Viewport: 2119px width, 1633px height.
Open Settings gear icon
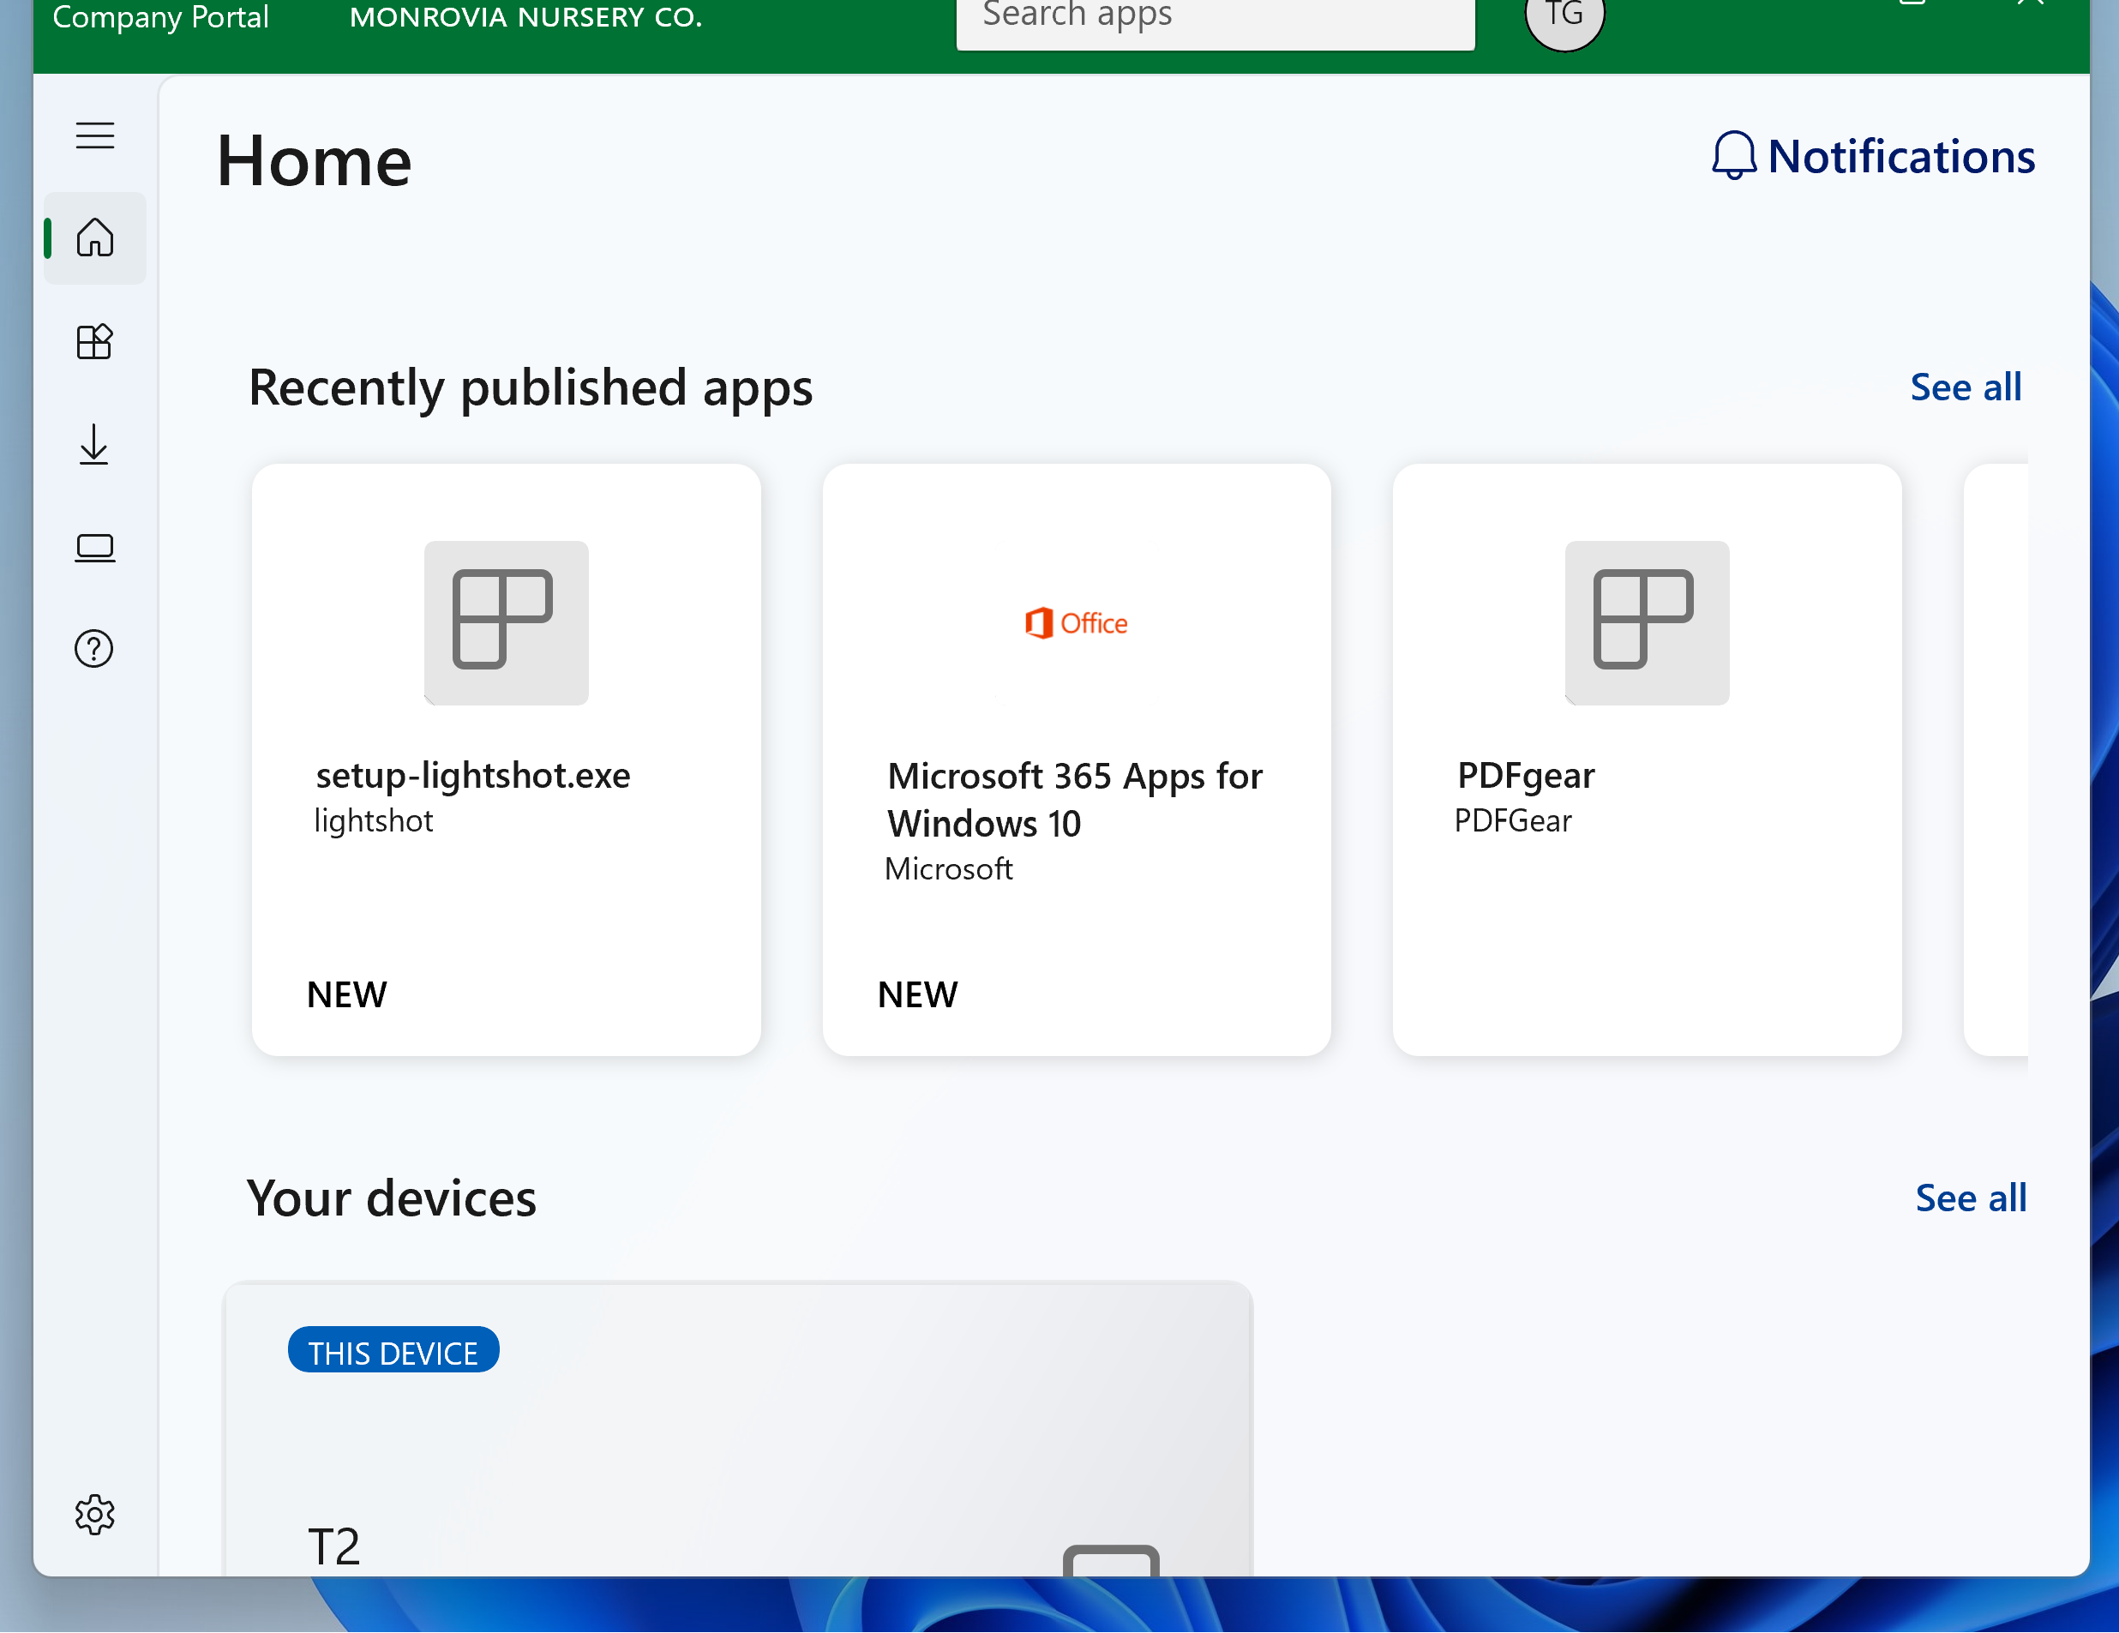[95, 1515]
